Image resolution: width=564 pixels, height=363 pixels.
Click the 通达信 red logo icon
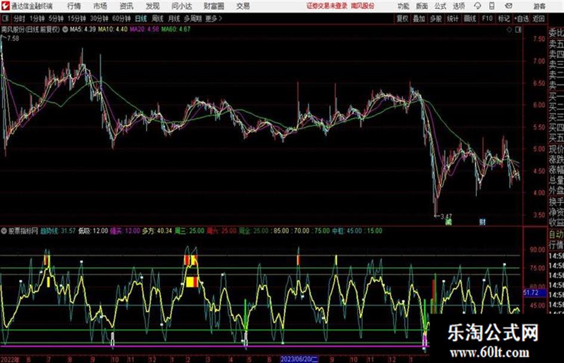5,6
